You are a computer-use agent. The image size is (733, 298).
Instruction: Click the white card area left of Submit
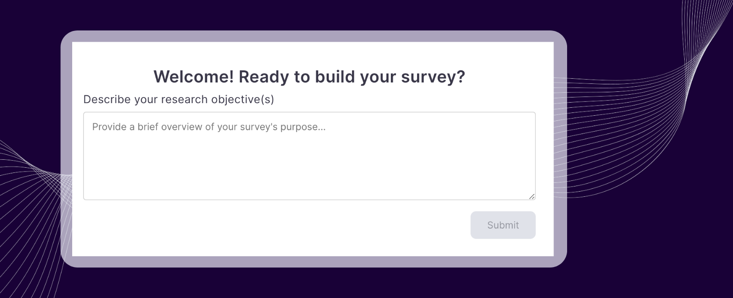[281, 225]
